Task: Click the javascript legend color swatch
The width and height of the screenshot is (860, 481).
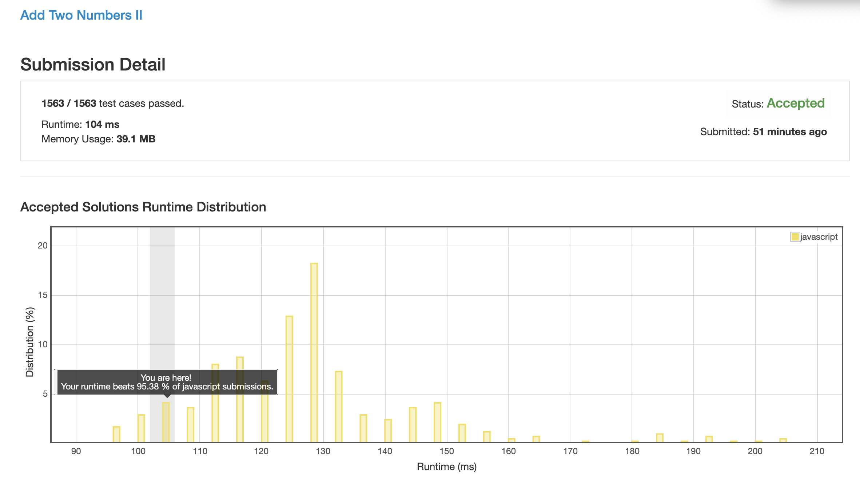Action: pyautogui.click(x=795, y=237)
